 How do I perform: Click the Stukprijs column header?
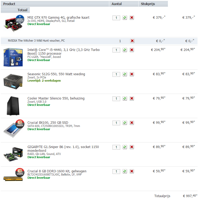coord(153,4)
